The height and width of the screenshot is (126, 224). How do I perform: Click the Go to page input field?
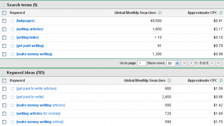pyautogui.click(x=142, y=63)
